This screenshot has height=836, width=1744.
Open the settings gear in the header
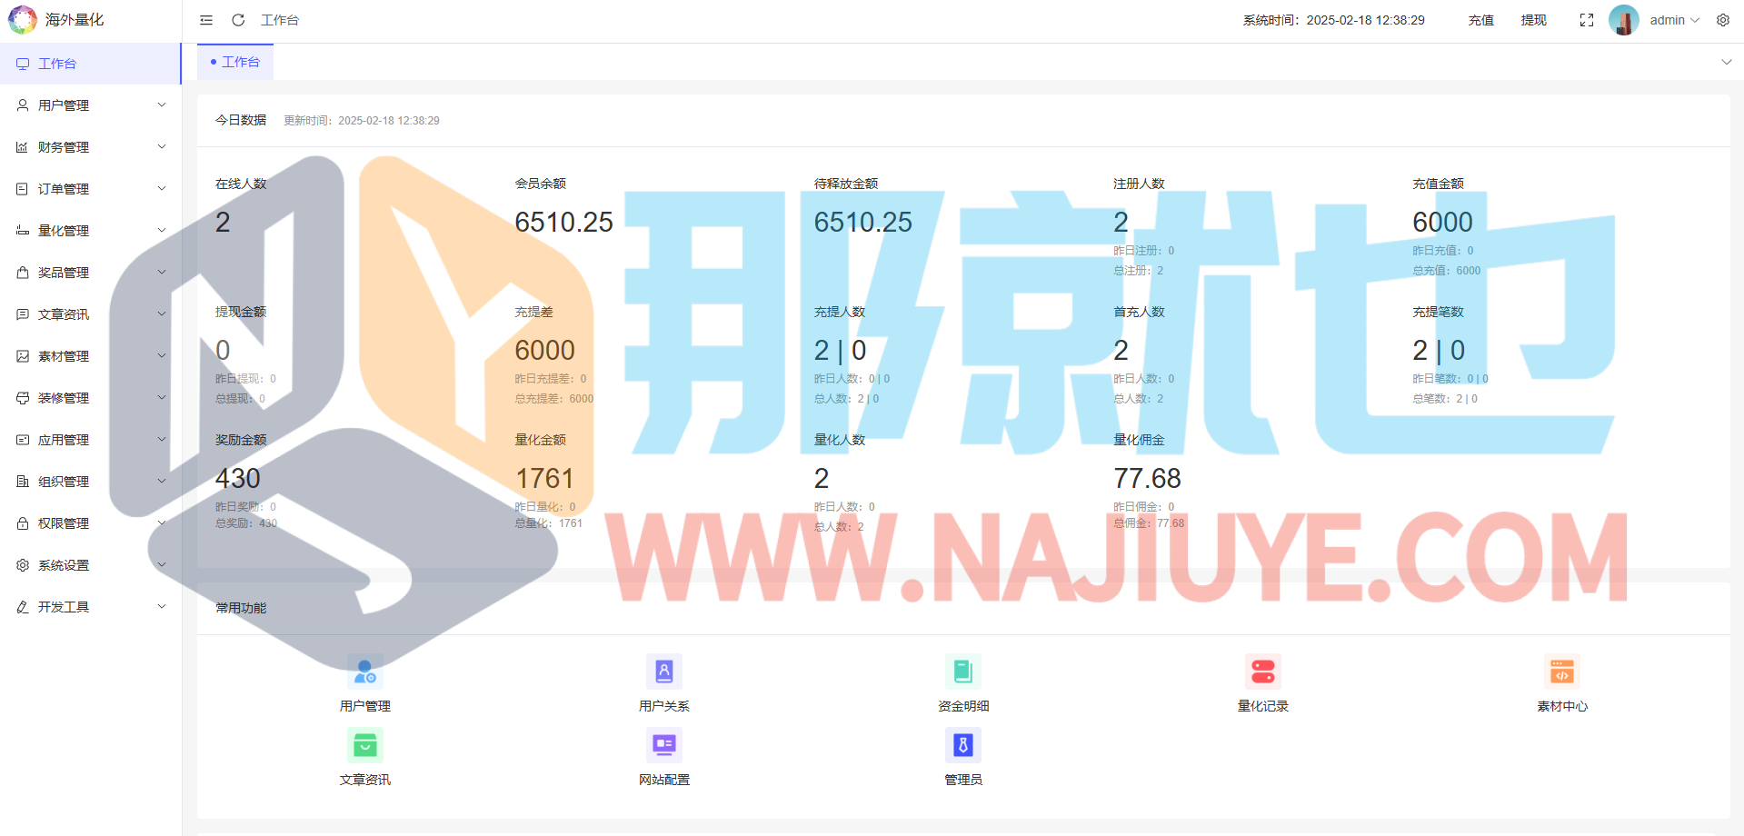click(1723, 20)
